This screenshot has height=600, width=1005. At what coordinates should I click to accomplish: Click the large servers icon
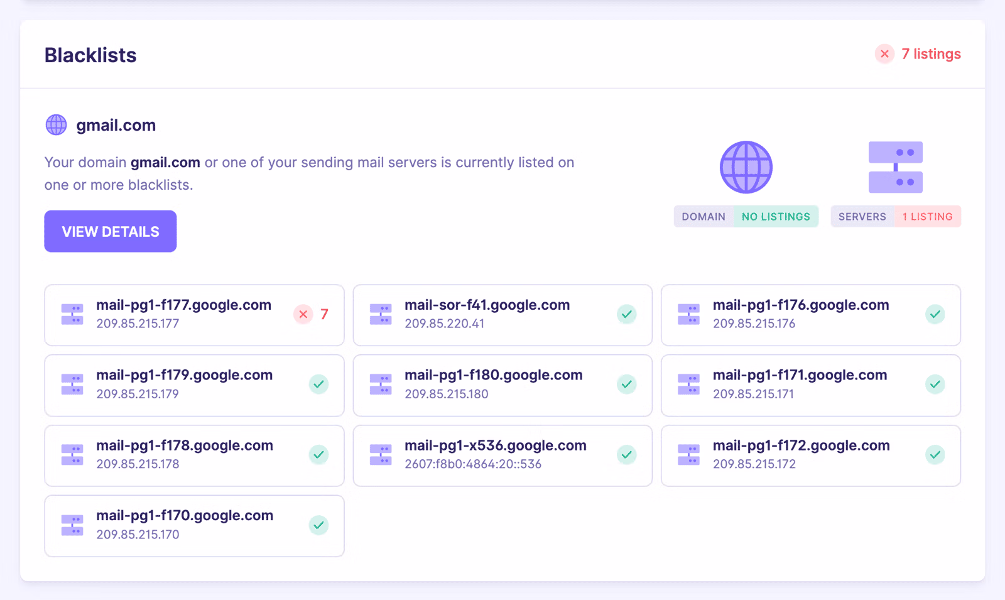click(896, 167)
